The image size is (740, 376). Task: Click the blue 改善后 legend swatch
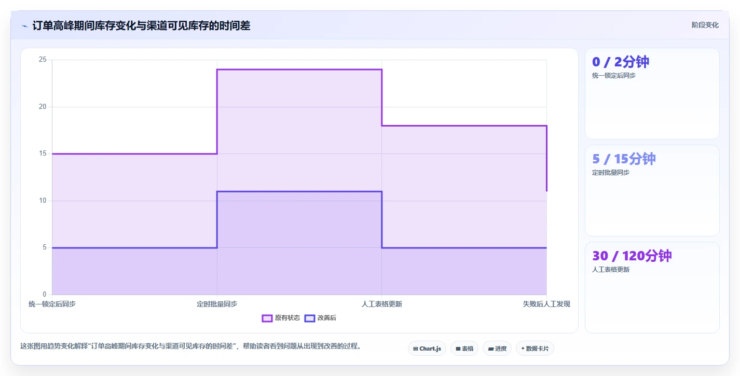(x=310, y=318)
